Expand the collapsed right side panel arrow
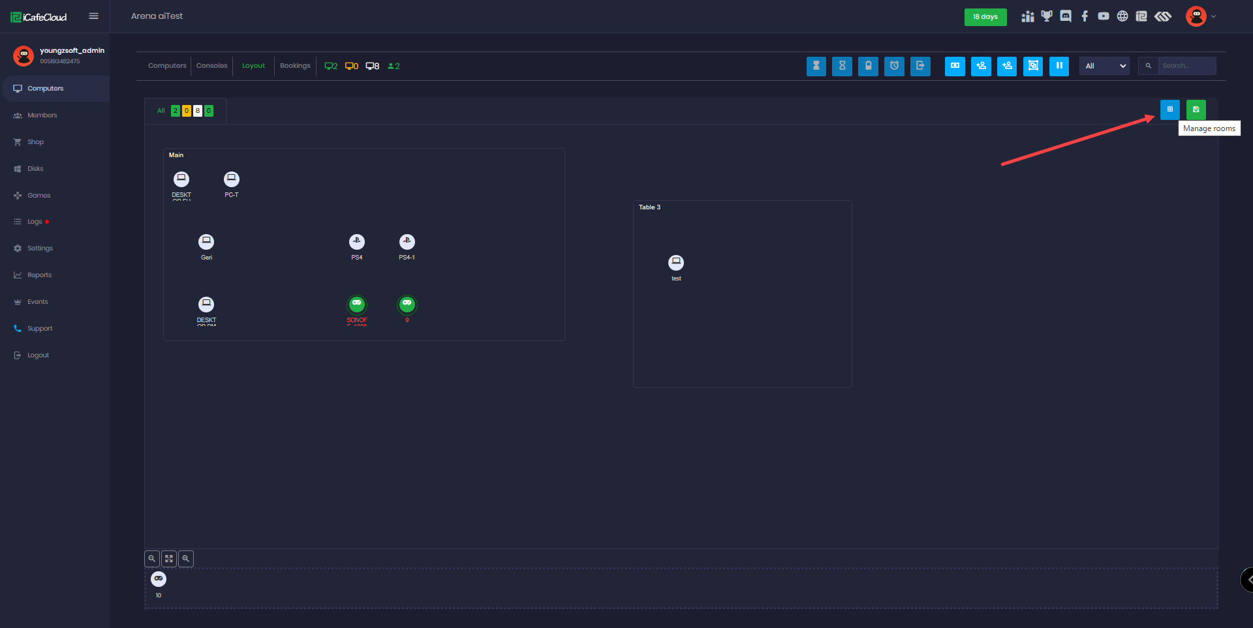The width and height of the screenshot is (1253, 628). pos(1248,580)
